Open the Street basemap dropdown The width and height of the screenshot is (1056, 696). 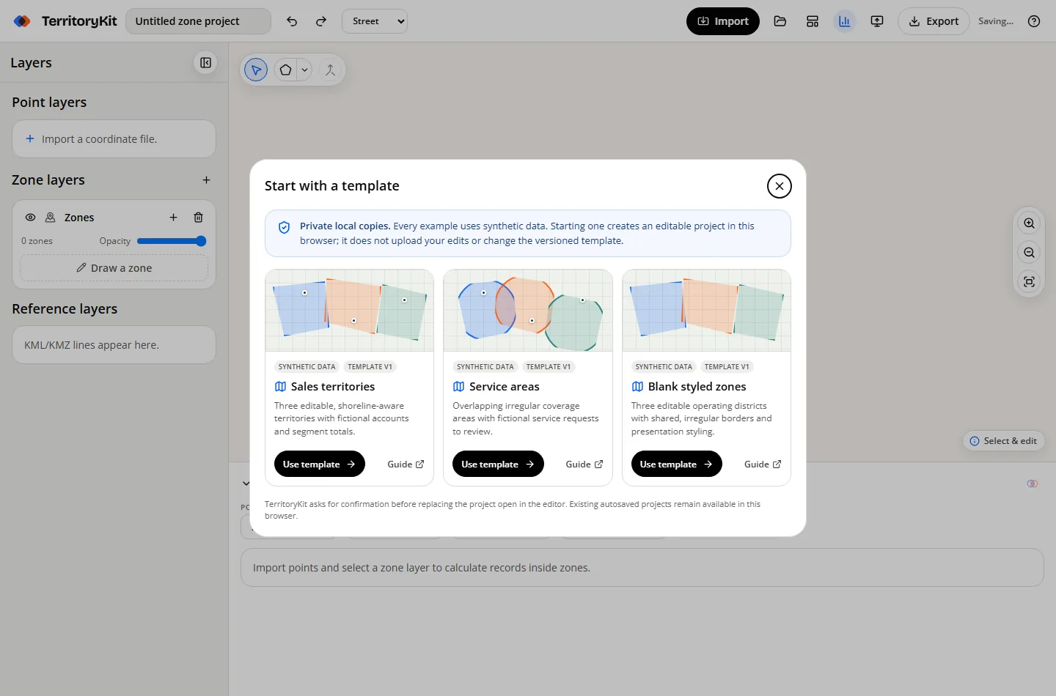click(375, 21)
